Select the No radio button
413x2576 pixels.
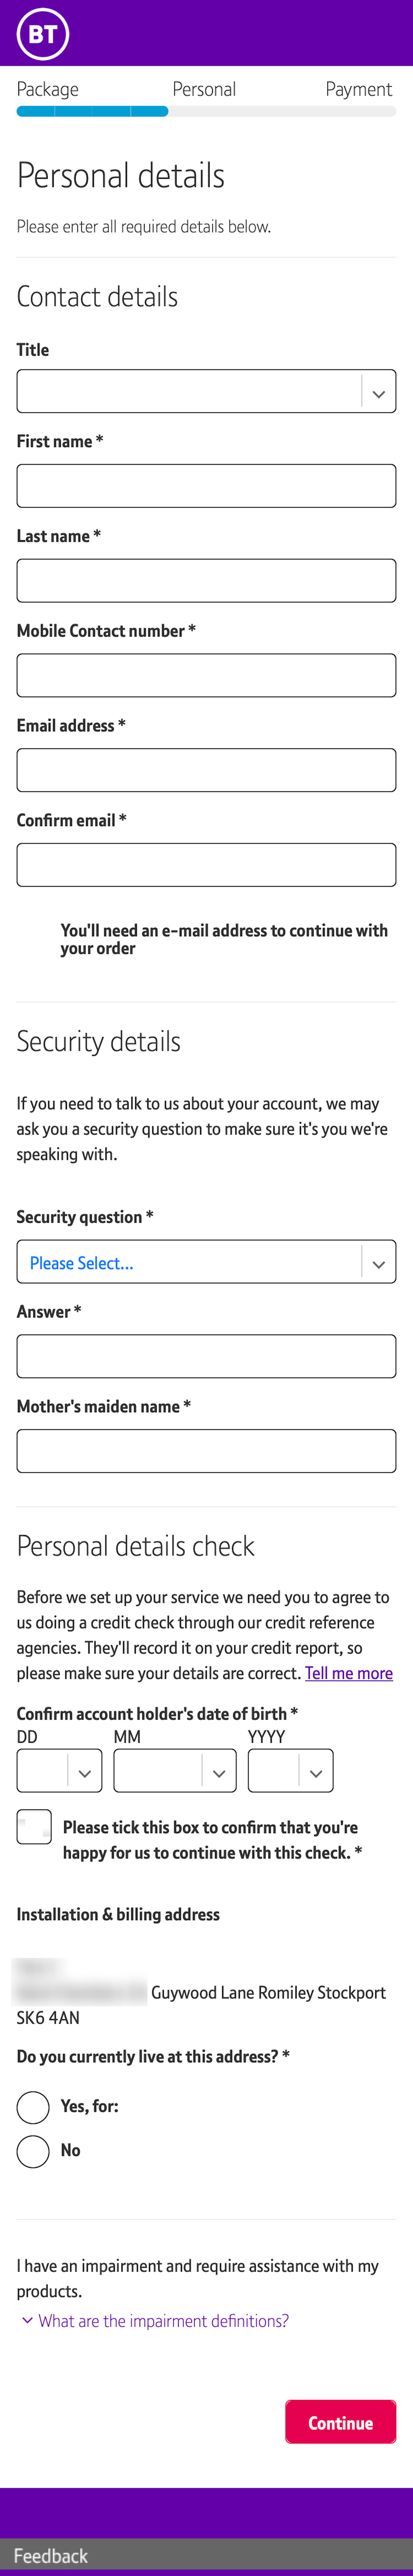coord(33,2151)
